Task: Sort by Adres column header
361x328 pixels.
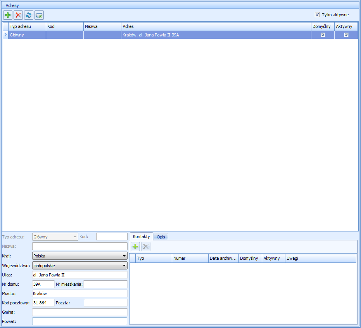Action: coord(216,26)
